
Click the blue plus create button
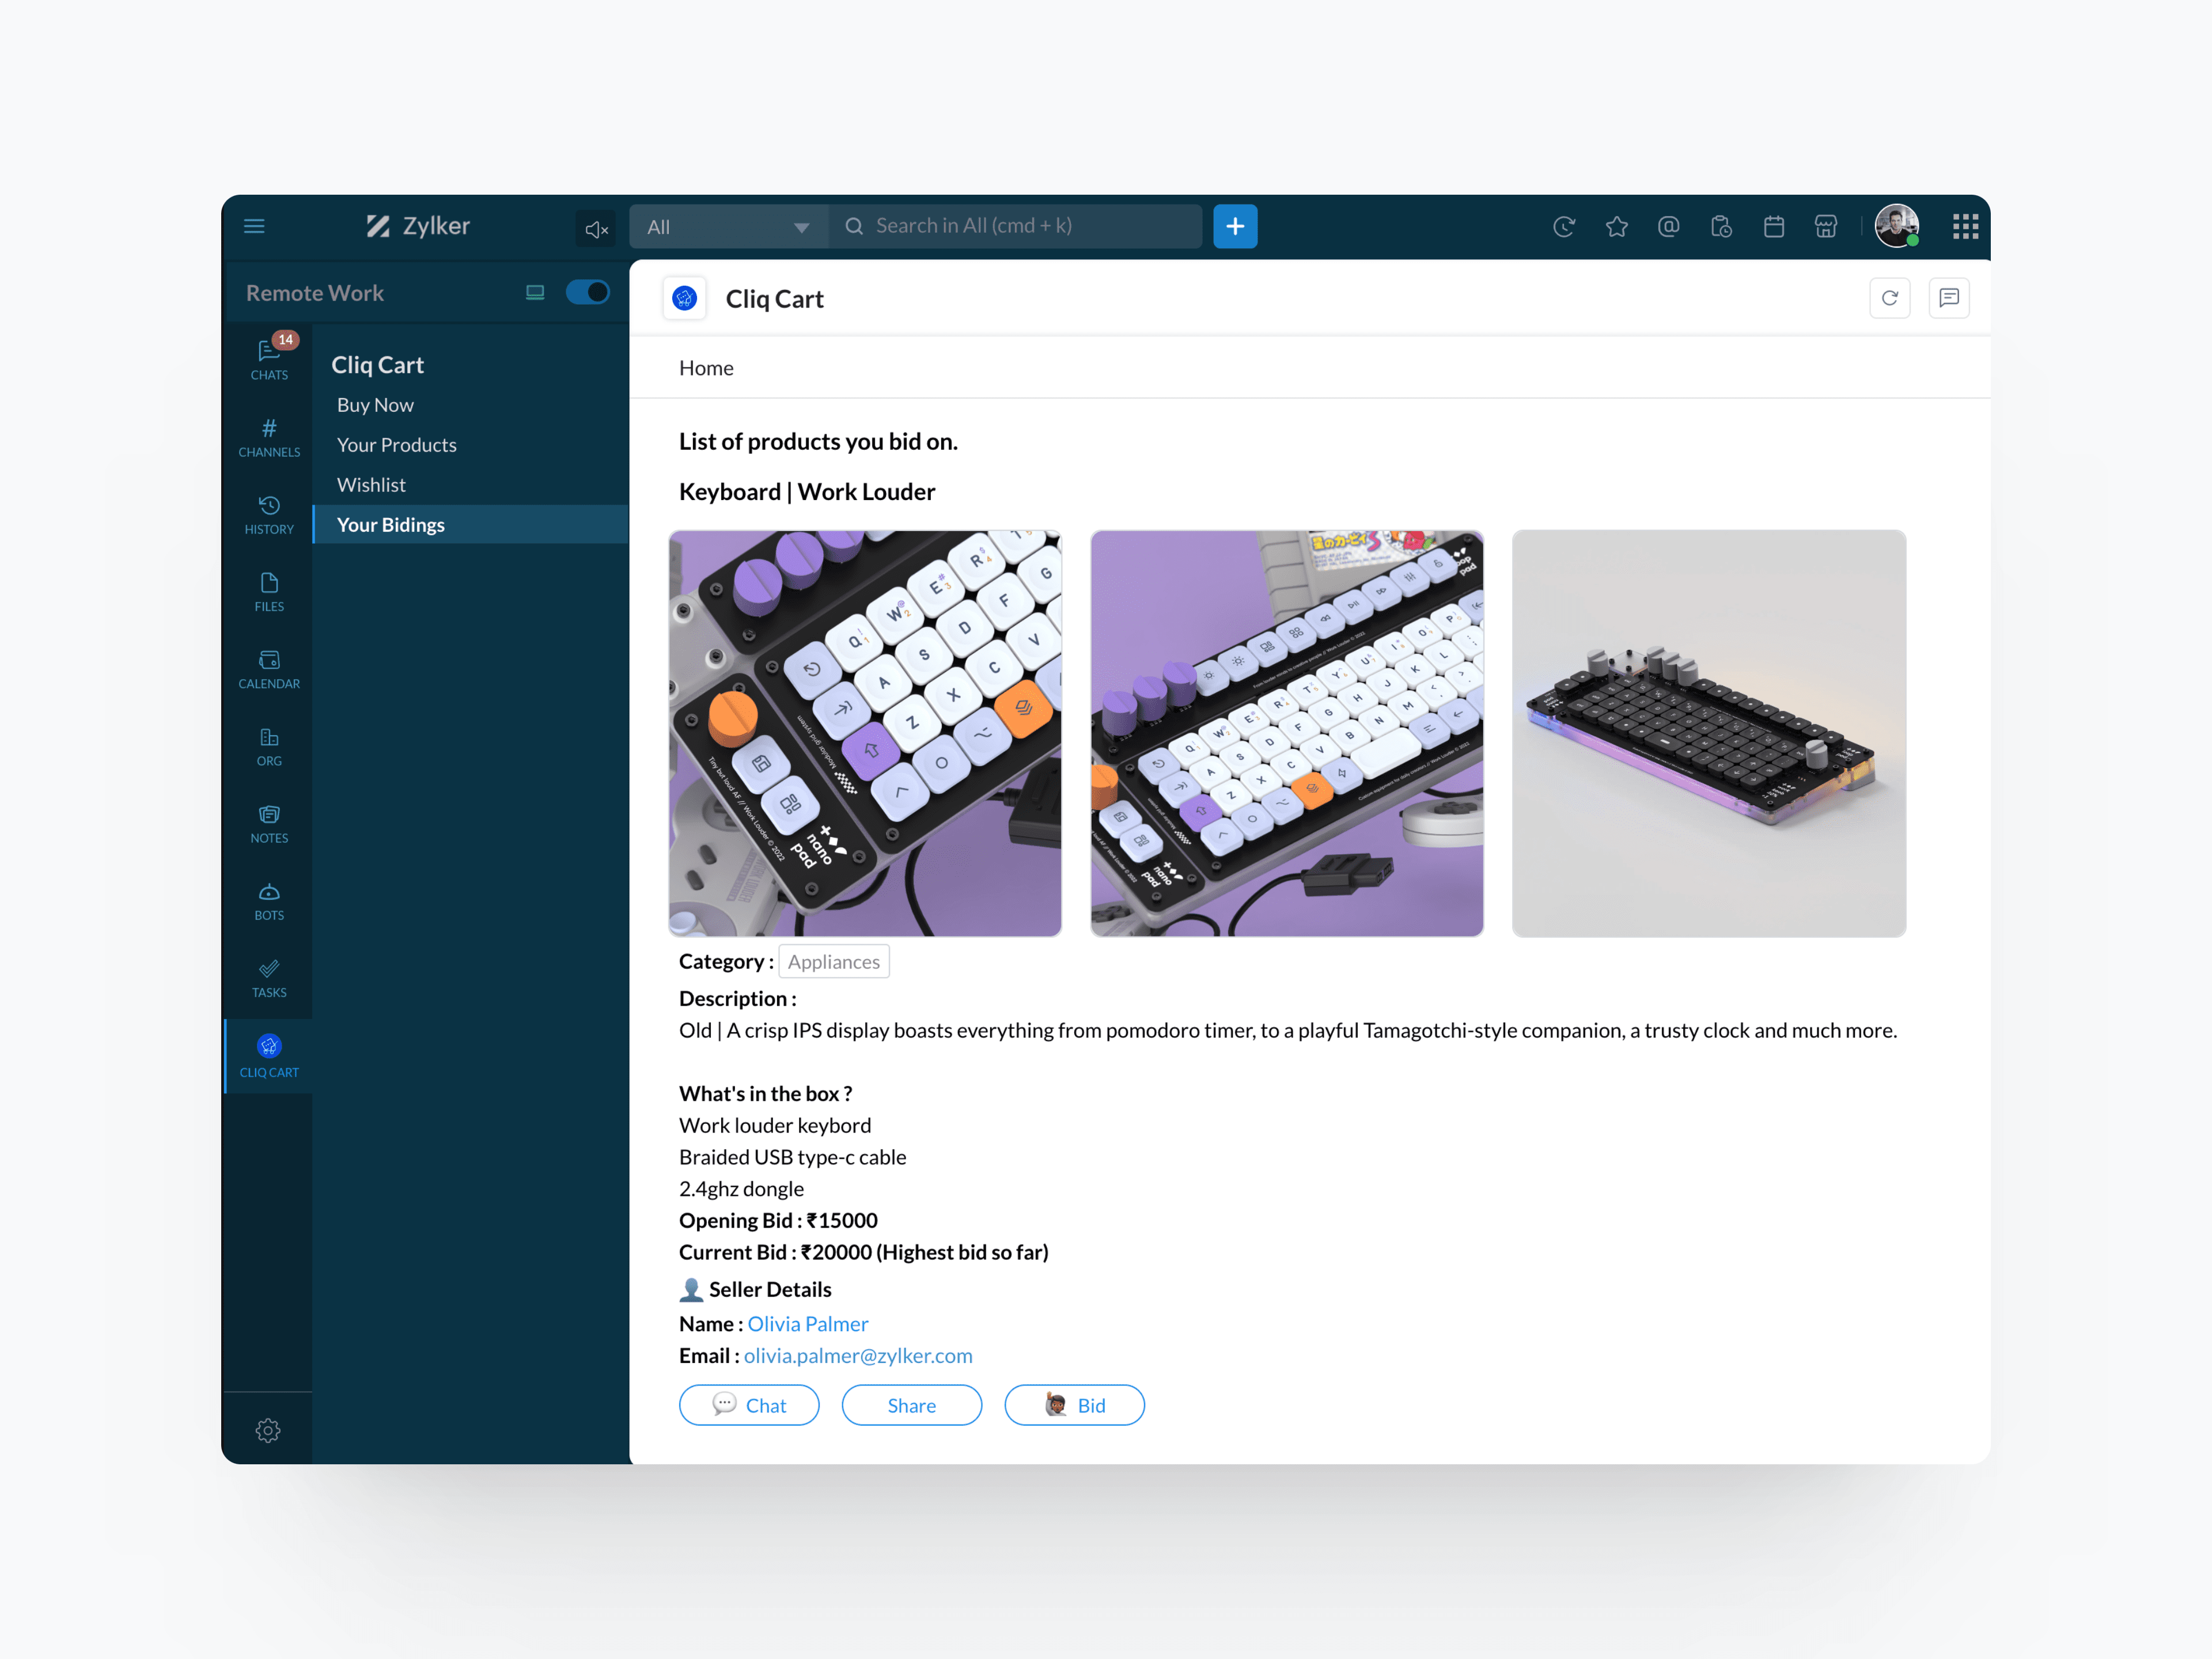pos(1235,227)
